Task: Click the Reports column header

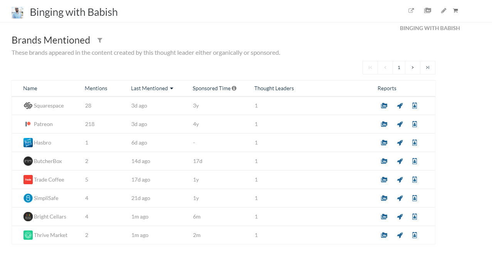Action: (387, 88)
